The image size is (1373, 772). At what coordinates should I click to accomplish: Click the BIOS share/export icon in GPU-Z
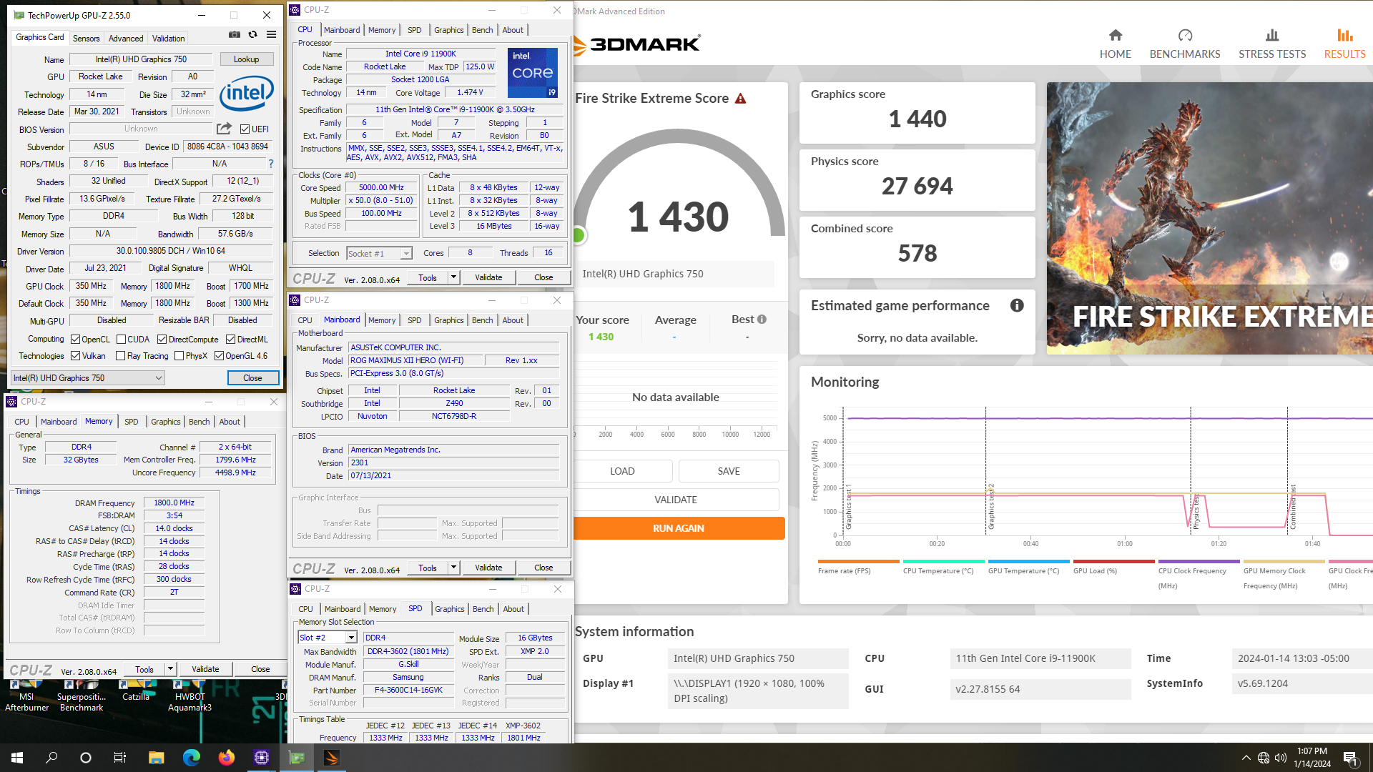tap(224, 129)
